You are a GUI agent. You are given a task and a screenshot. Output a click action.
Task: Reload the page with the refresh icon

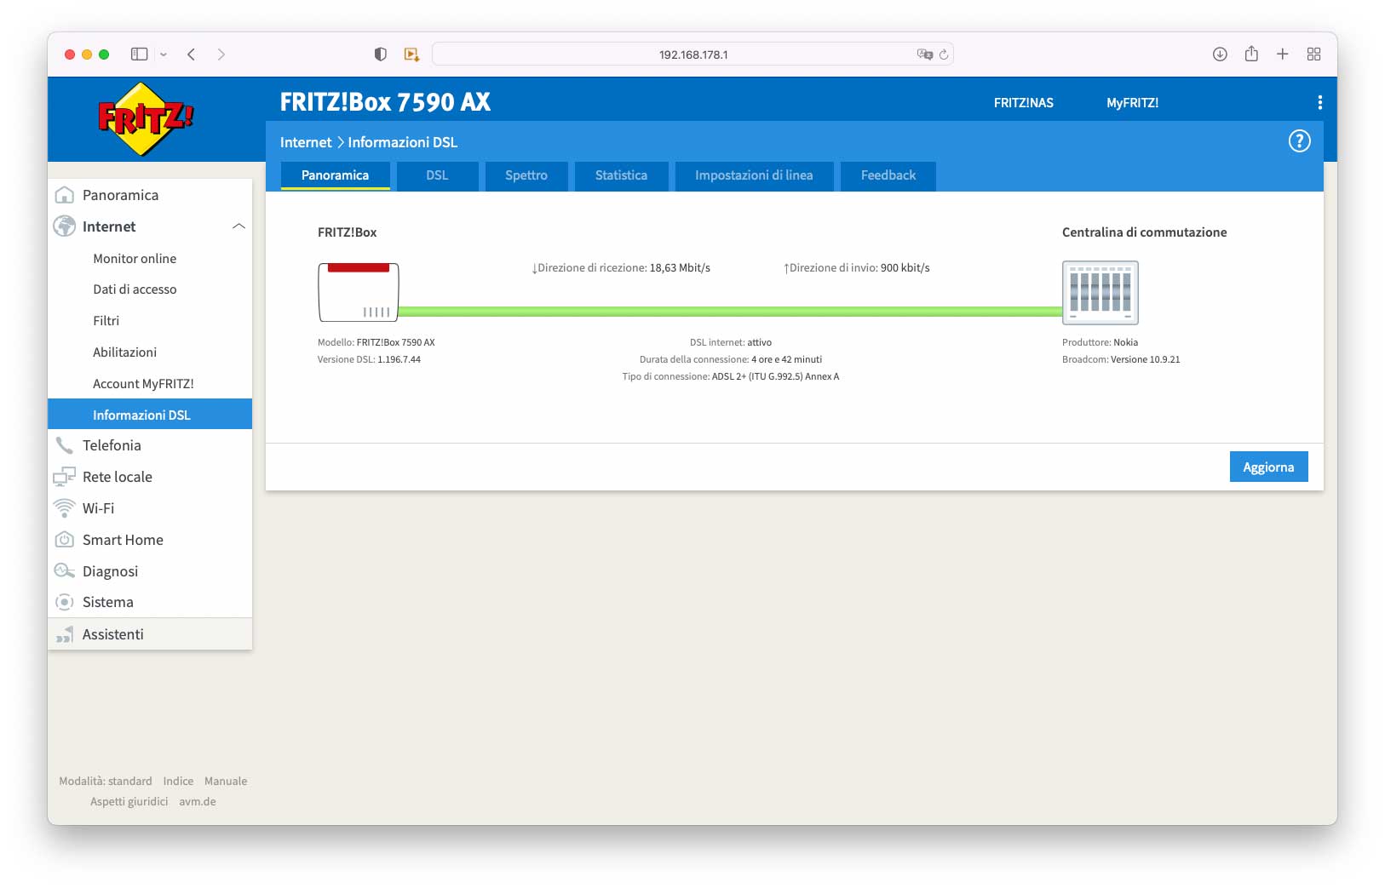pyautogui.click(x=944, y=54)
